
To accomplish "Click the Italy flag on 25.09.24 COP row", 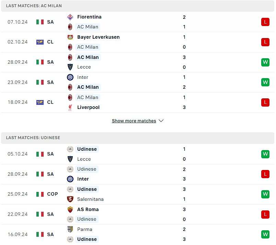I will pyautogui.click(x=40, y=194).
